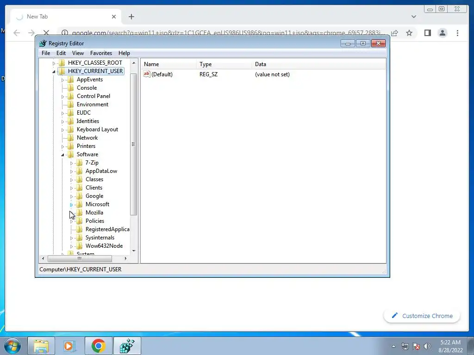Image resolution: width=474 pixels, height=355 pixels.
Task: Click the Console folder icon
Action: [70, 87]
